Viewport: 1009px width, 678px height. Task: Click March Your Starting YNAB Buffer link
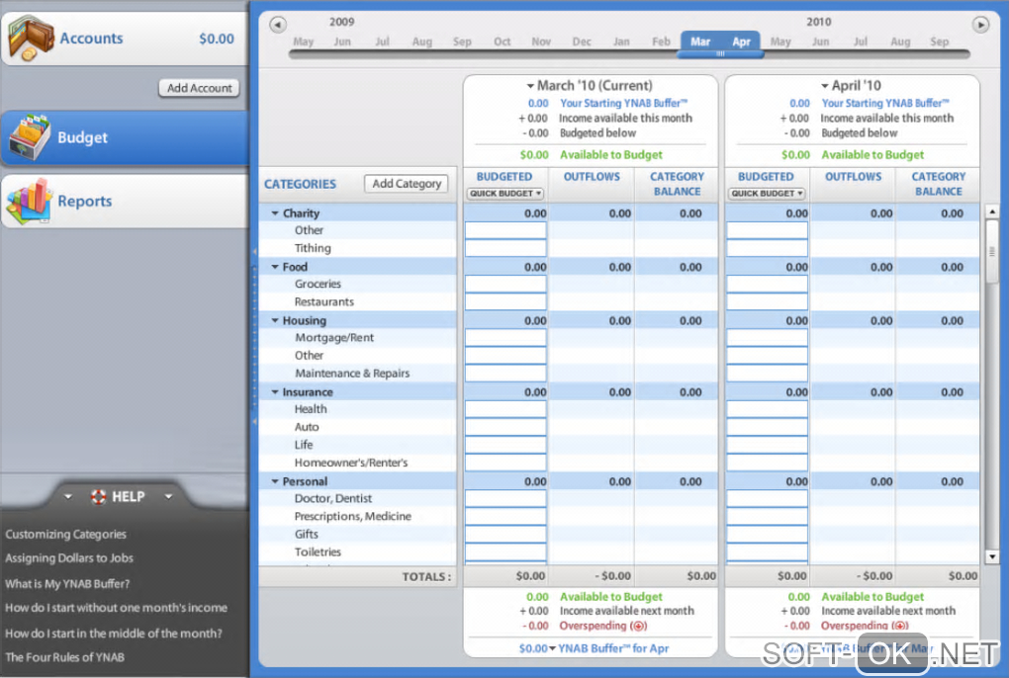coord(623,103)
